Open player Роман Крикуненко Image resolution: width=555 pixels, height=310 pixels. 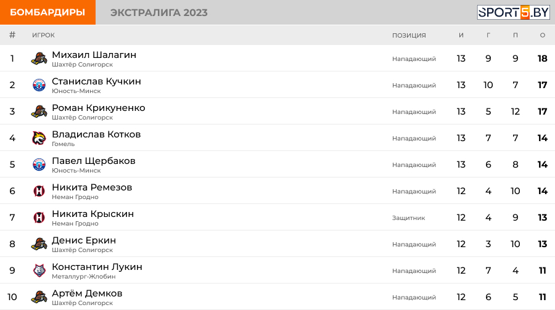coord(99,108)
